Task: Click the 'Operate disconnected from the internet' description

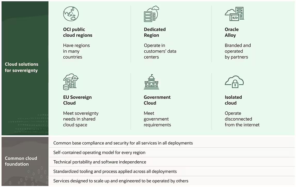Action: coord(242,119)
